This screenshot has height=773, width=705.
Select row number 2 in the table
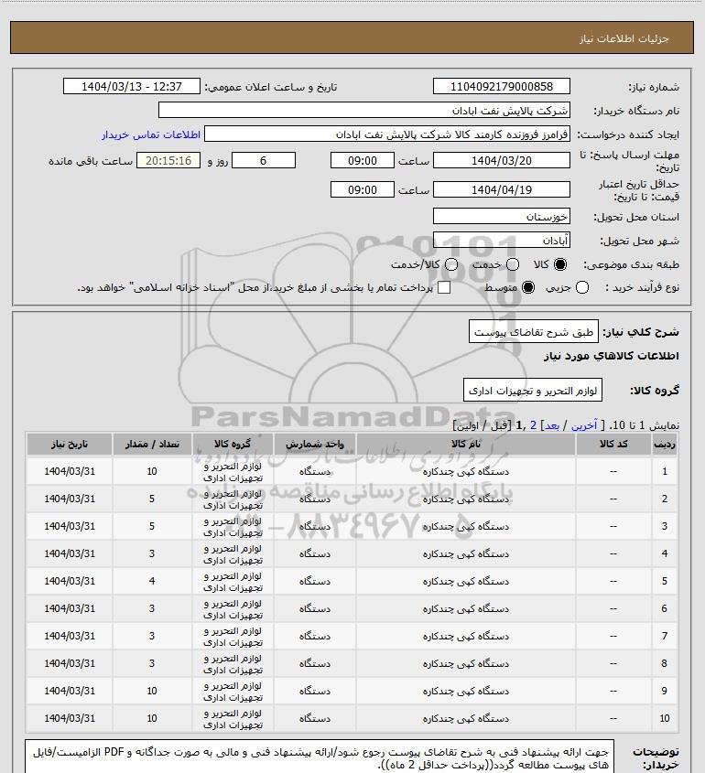tap(664, 499)
